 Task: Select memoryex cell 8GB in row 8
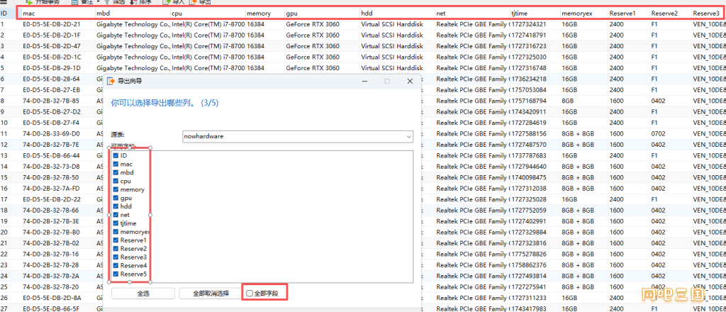[x=584, y=101]
